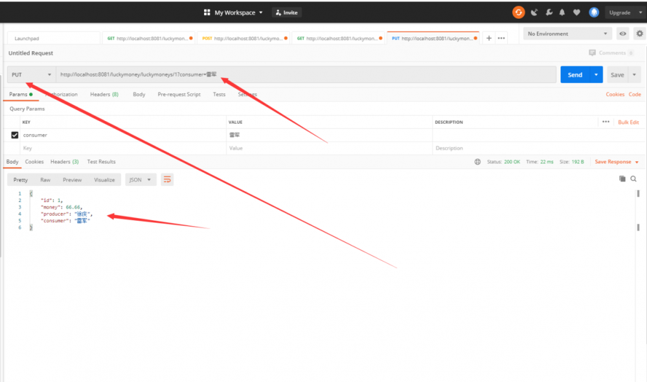Click the Comments icon
The height and width of the screenshot is (382, 647).
(592, 53)
